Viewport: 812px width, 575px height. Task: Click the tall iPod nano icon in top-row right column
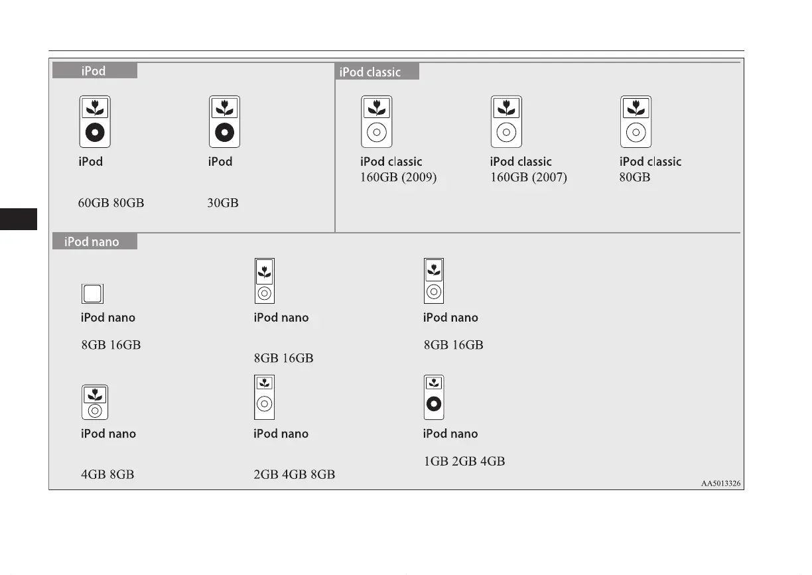click(434, 281)
